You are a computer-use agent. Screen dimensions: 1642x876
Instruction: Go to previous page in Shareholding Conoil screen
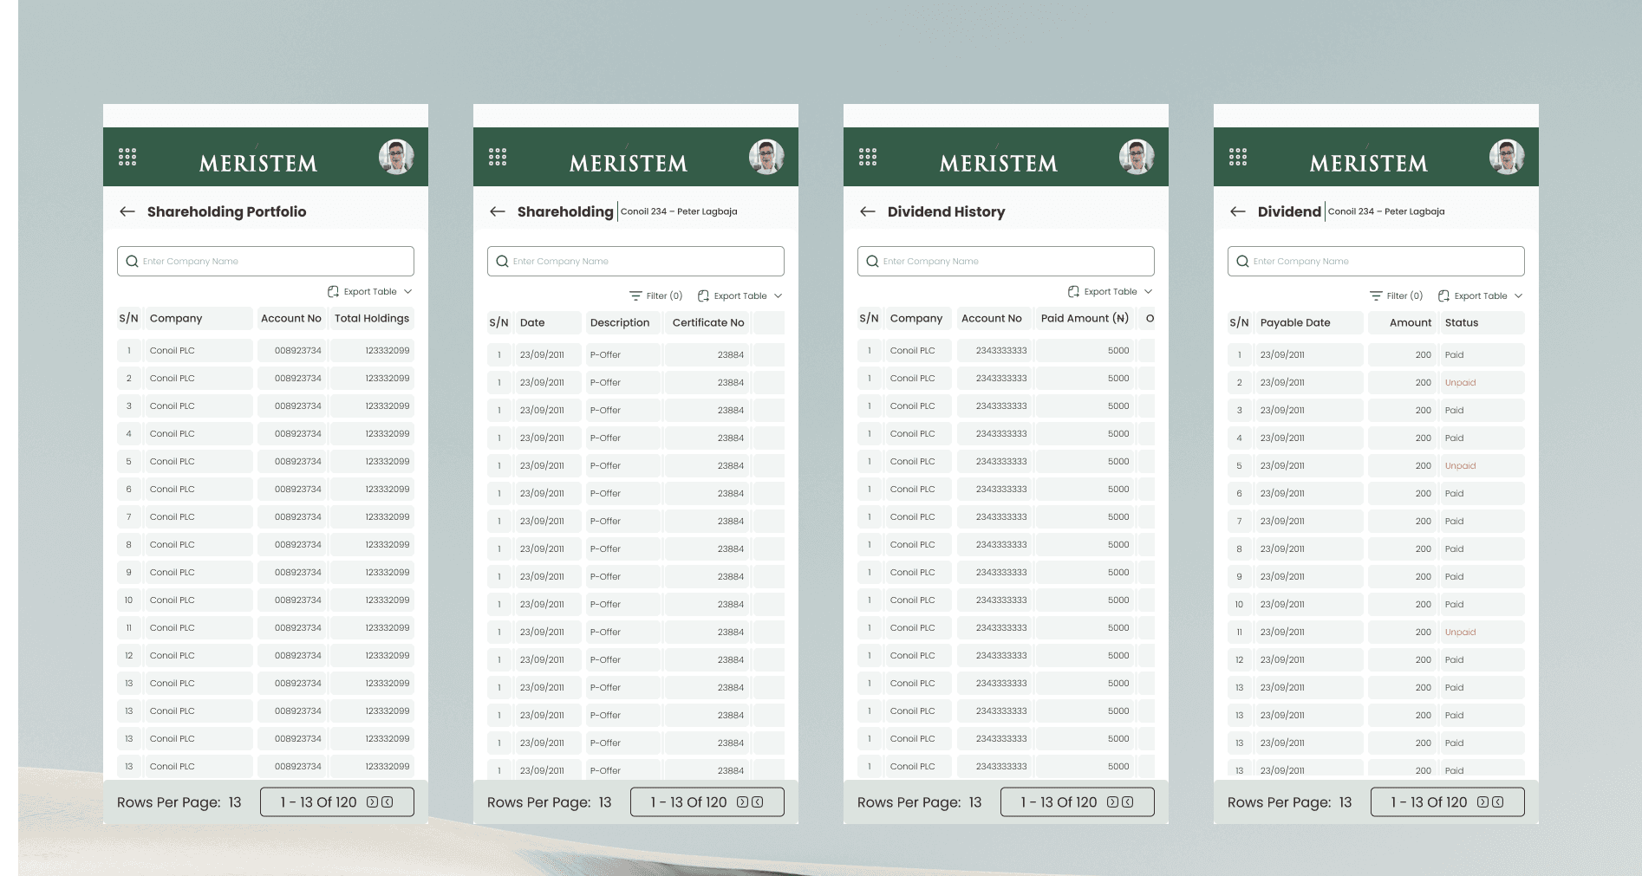[x=758, y=802]
